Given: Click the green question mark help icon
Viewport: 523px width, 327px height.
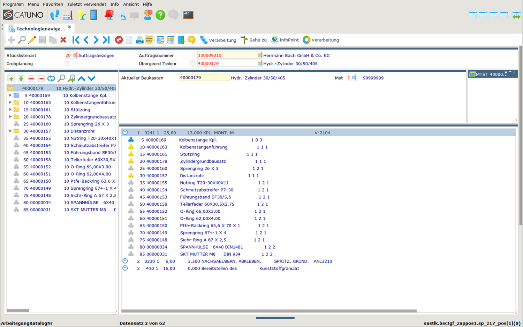Looking at the screenshot, I should tap(160, 15).
